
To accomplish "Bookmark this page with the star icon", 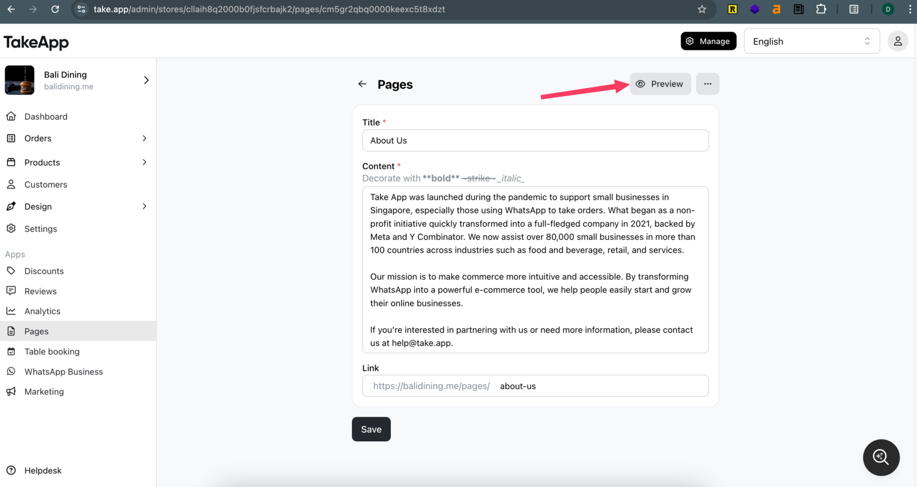I will pos(702,9).
